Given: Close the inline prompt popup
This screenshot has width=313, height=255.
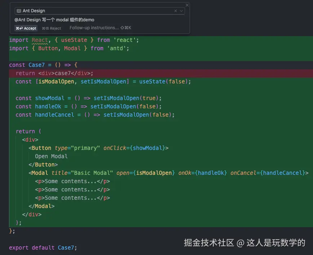Looking at the screenshot, I should (187, 5).
